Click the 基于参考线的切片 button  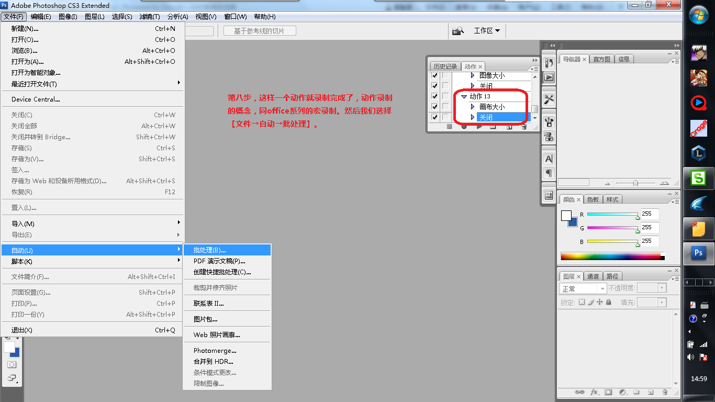pos(260,31)
